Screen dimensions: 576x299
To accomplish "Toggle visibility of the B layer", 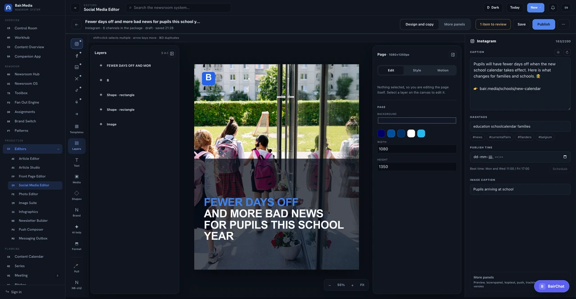I will pyautogui.click(x=101, y=80).
